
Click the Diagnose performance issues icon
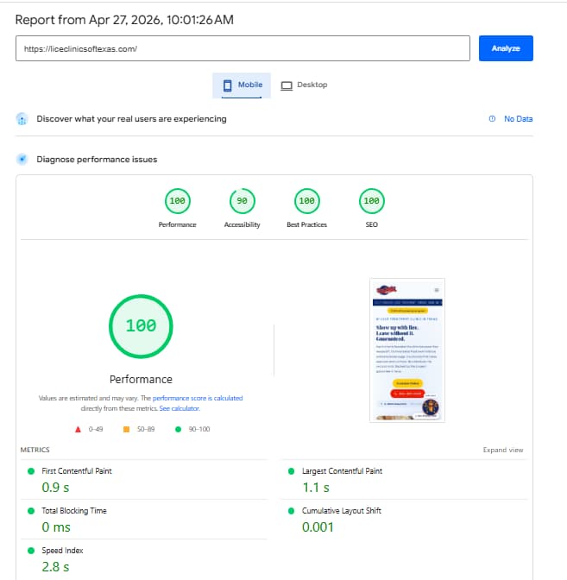pos(22,160)
